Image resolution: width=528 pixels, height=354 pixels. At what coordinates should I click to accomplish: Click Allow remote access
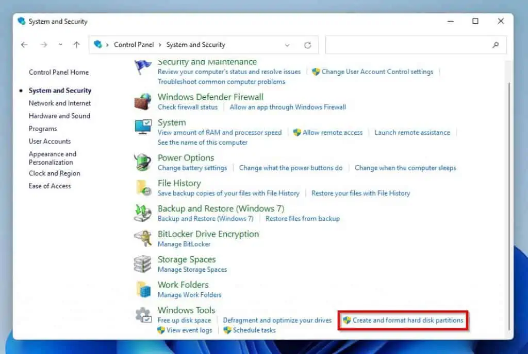(x=333, y=133)
